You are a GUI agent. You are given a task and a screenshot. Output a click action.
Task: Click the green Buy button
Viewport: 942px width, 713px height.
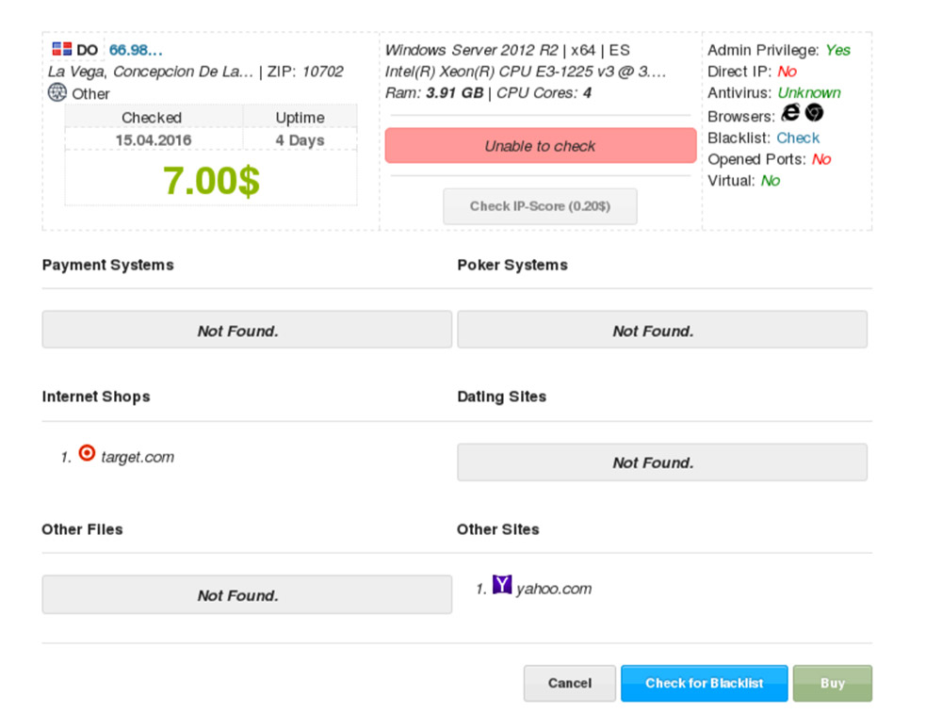point(833,683)
